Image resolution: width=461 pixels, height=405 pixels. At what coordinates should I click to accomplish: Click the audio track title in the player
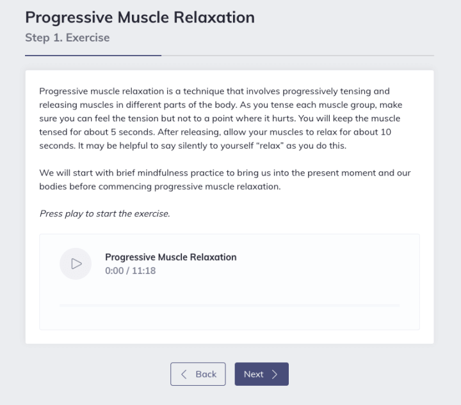170,257
